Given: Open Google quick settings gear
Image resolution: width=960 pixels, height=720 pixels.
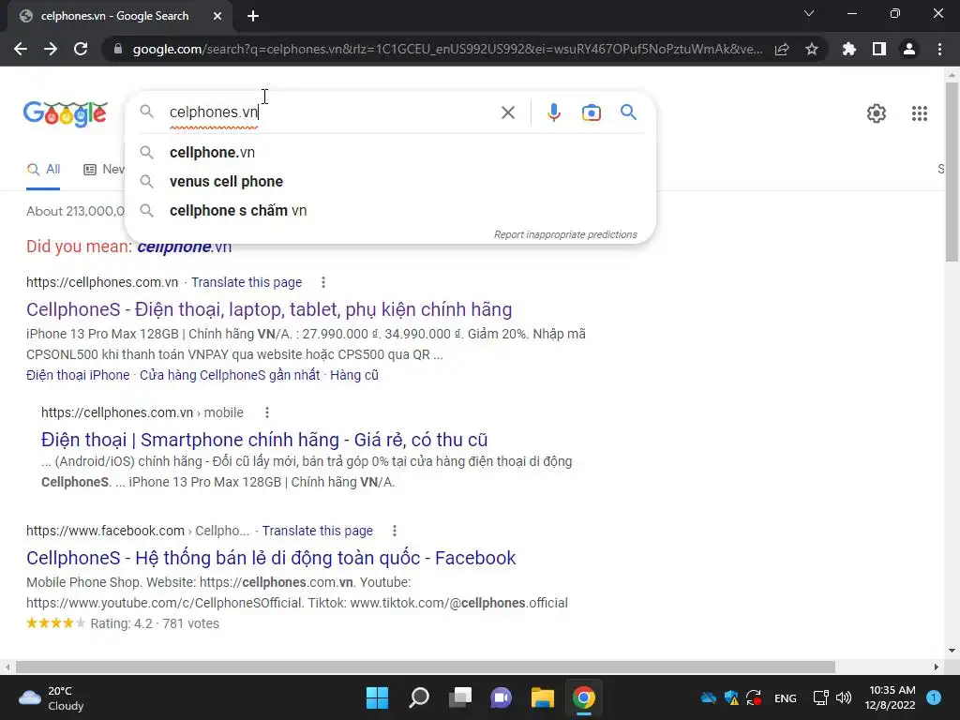Looking at the screenshot, I should tap(877, 113).
